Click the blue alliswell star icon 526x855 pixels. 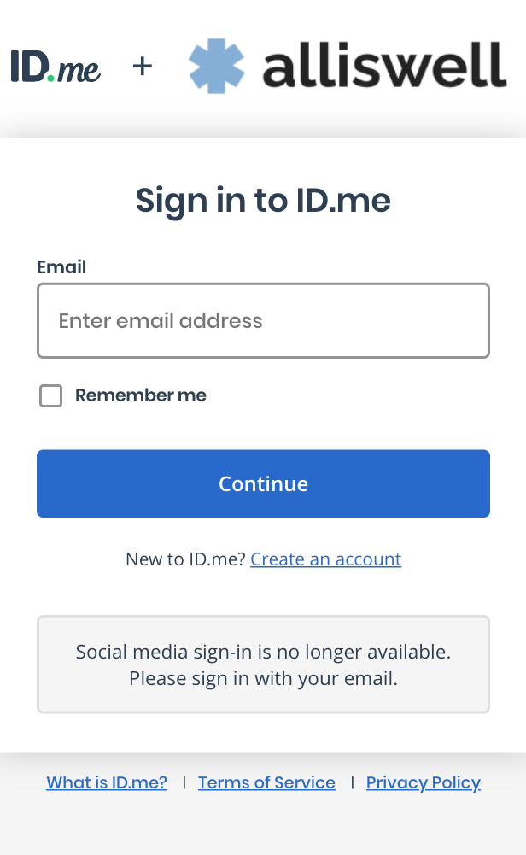tap(216, 67)
